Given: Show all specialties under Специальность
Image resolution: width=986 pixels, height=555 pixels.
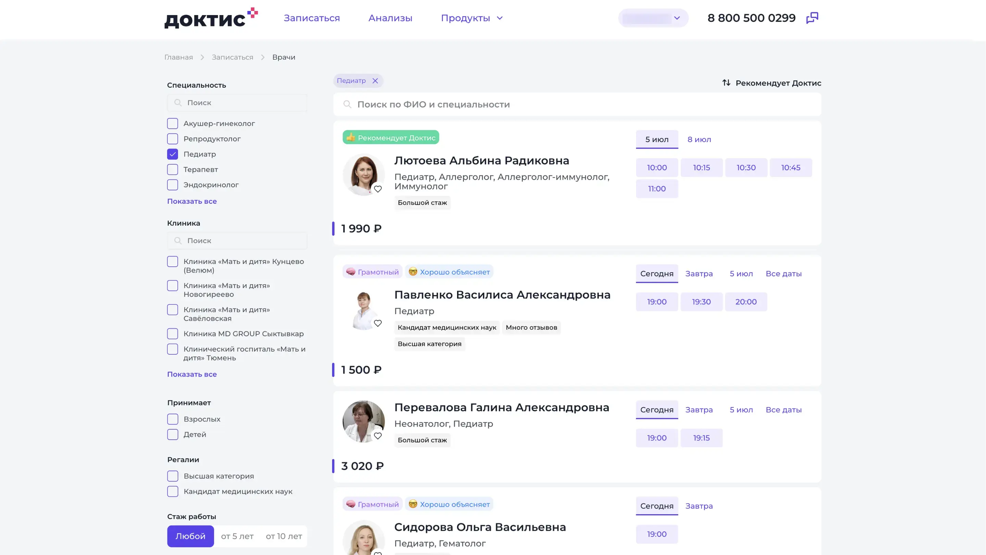Looking at the screenshot, I should (192, 201).
